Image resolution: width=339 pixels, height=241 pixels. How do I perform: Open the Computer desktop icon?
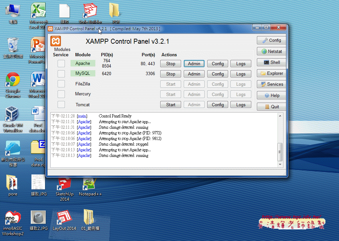click(13, 13)
